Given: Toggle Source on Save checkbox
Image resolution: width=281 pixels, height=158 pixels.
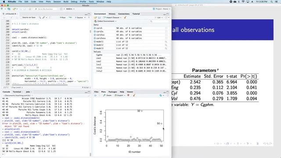Looking at the screenshot, I should 22,18.
